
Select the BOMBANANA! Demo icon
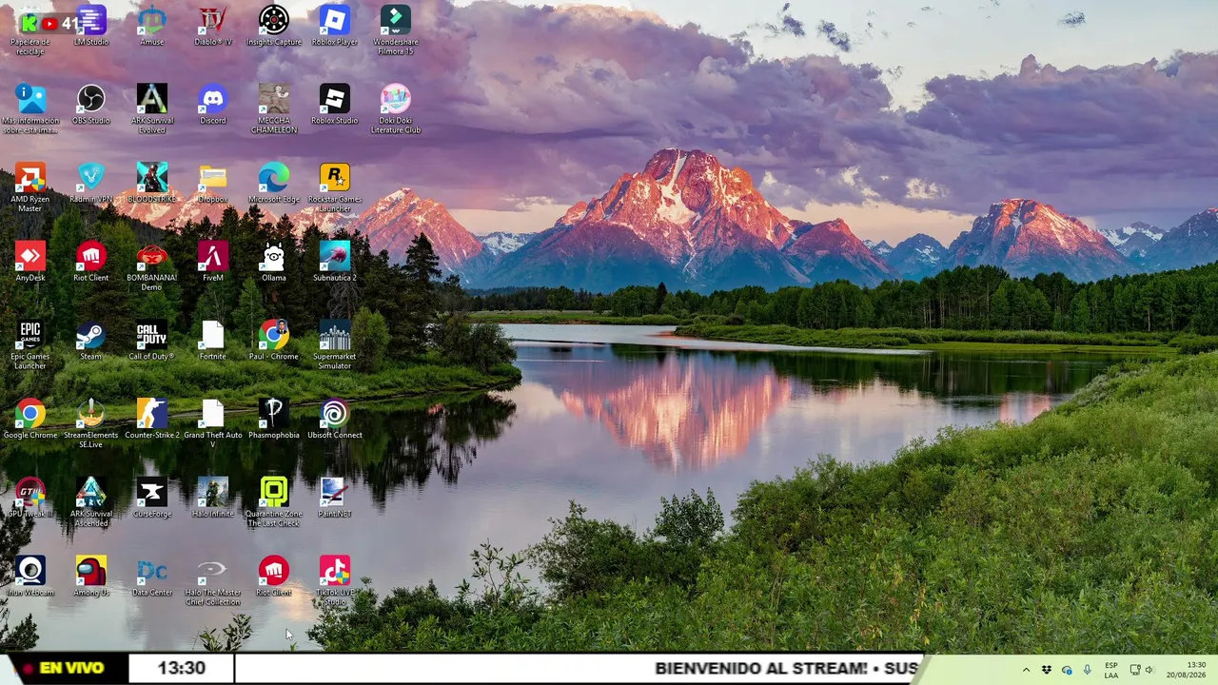tap(152, 266)
